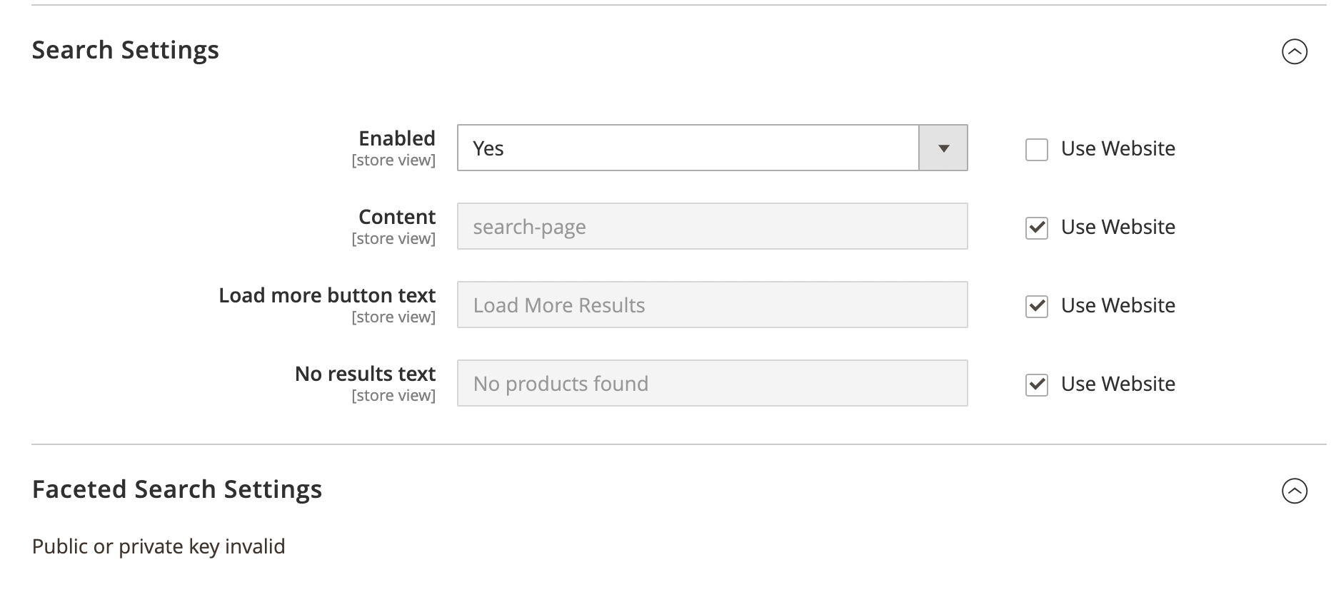Check the Use Website checkbox for Enabled
Screen dimensions: 1341x592
(x=1036, y=150)
